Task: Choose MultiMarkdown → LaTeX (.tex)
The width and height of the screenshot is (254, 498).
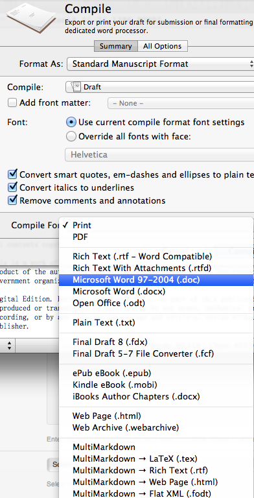Action: (x=156, y=459)
